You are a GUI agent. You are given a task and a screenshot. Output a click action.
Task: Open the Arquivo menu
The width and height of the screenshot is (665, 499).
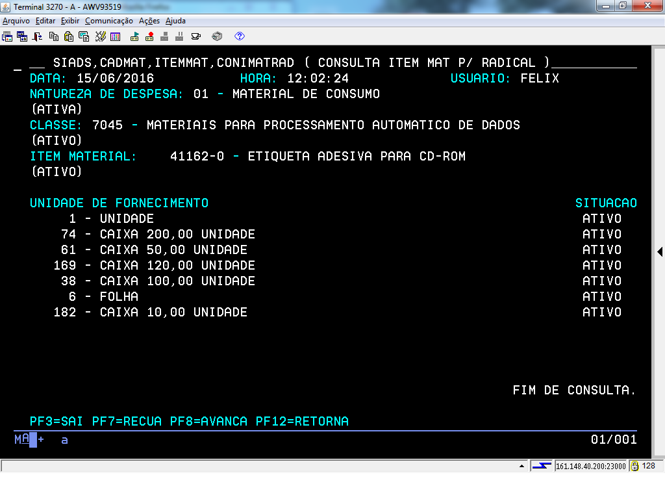16,21
